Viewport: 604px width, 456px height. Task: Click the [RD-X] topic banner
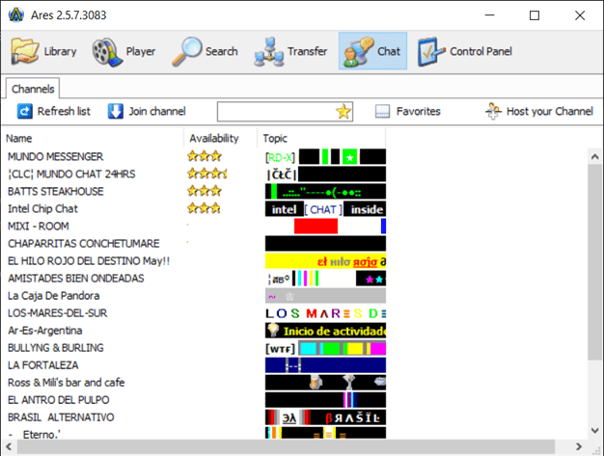(x=325, y=156)
